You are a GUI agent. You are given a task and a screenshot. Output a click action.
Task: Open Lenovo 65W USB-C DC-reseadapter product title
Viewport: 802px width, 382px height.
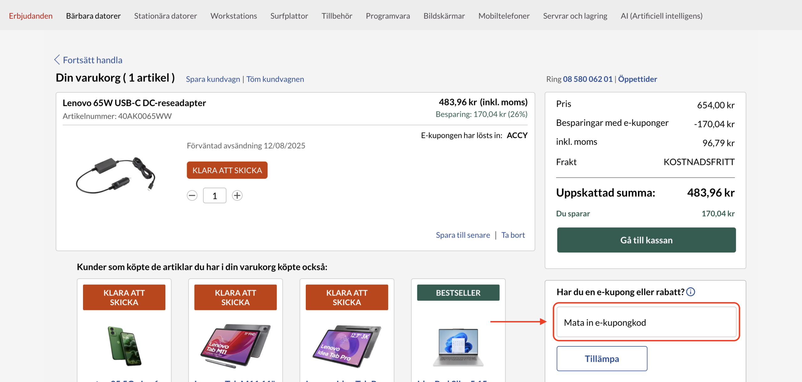click(134, 103)
